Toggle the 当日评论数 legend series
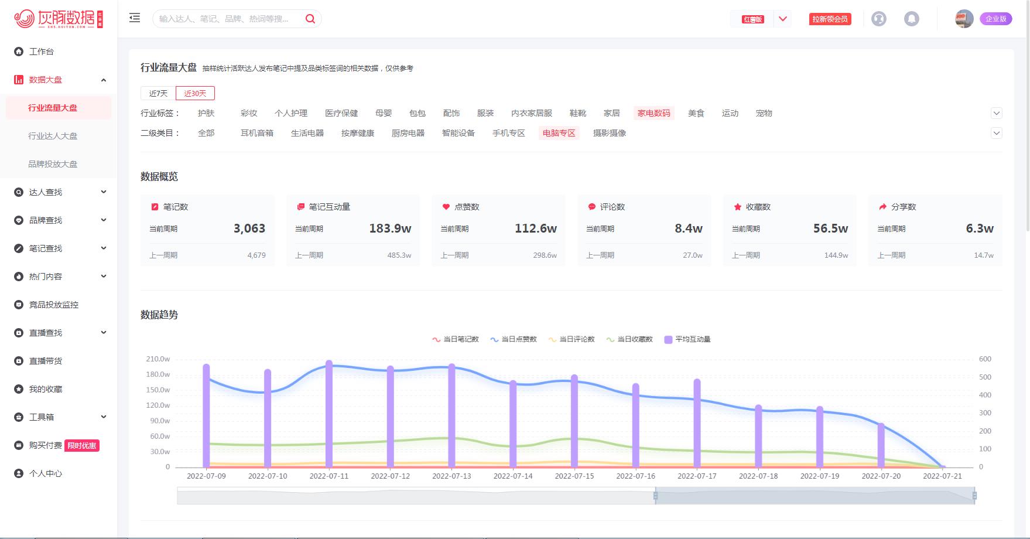 pyautogui.click(x=572, y=339)
